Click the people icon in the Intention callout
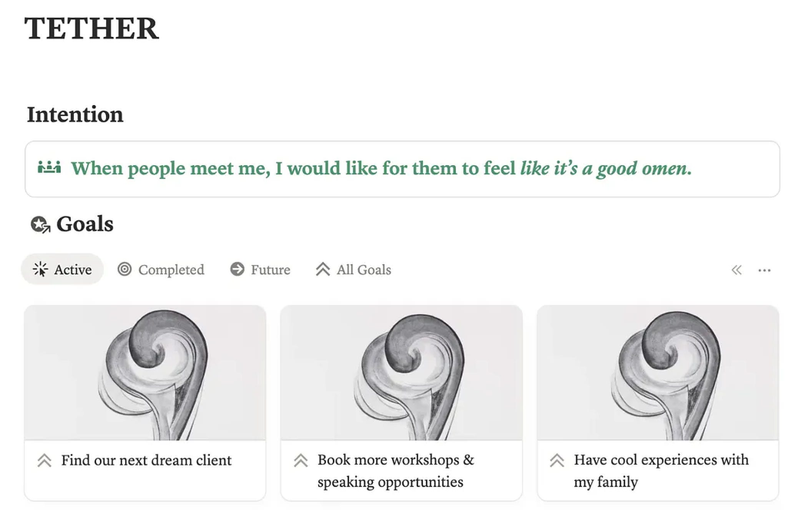 coord(49,168)
